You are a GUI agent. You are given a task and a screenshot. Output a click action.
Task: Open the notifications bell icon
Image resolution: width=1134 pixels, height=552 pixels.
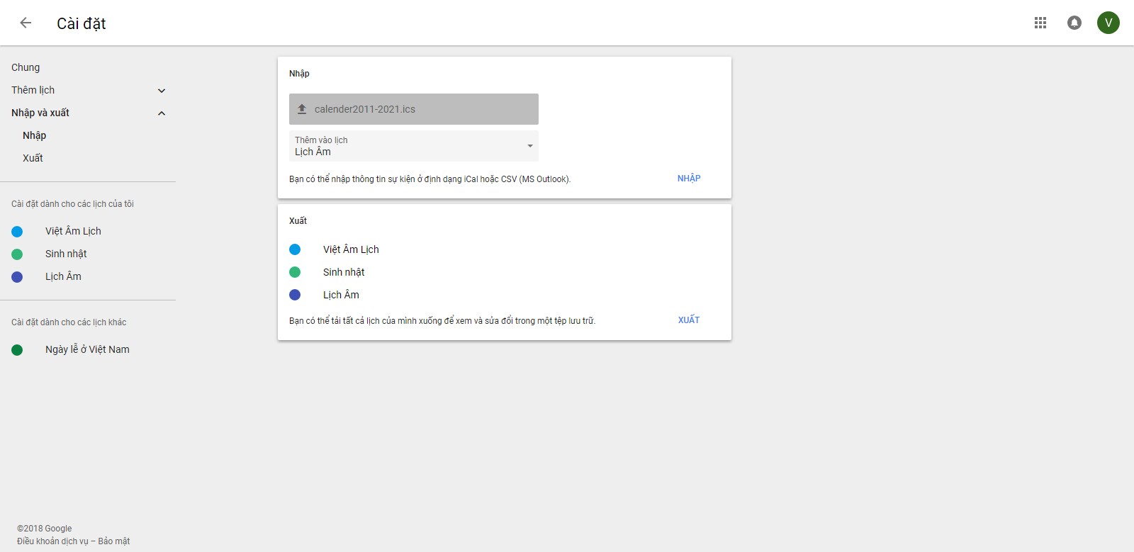coord(1074,23)
